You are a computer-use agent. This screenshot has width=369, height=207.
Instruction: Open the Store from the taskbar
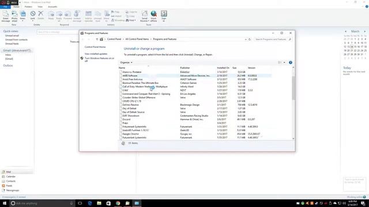coord(108,203)
